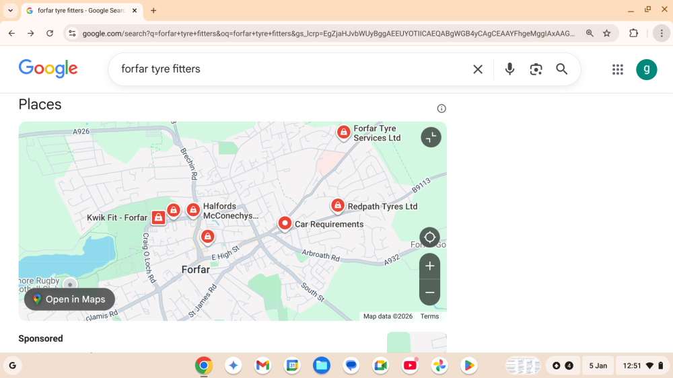673x378 pixels.
Task: Go to Google homepage via logo
Action: coord(48,69)
